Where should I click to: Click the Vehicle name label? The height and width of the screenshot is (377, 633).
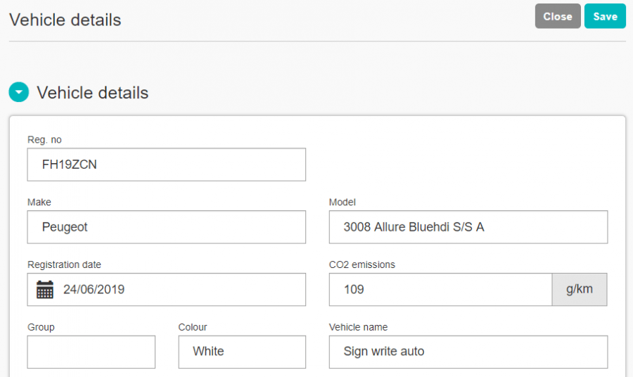358,327
